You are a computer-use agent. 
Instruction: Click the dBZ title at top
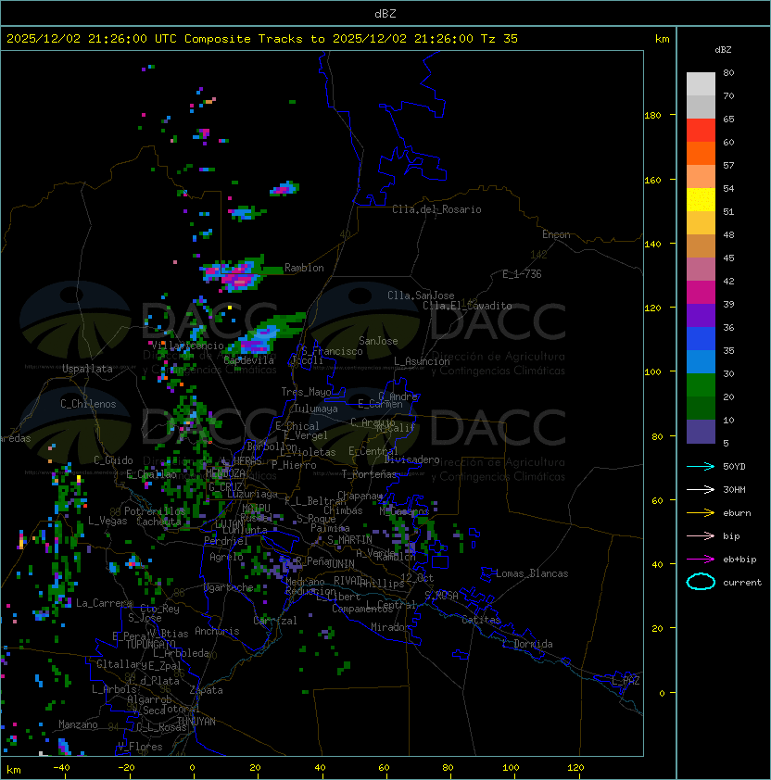point(385,13)
